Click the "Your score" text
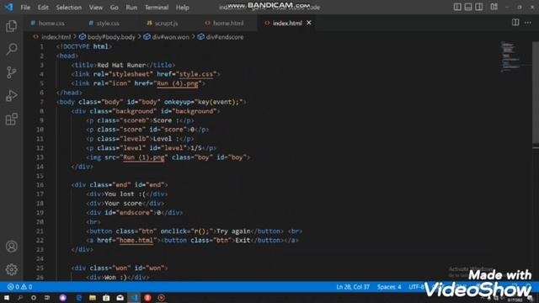539x303 pixels. [x=123, y=204]
